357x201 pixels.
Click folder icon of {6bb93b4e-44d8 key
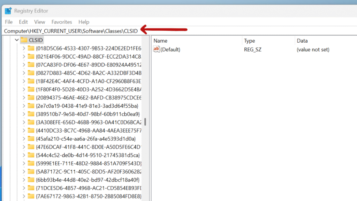(x=31, y=179)
